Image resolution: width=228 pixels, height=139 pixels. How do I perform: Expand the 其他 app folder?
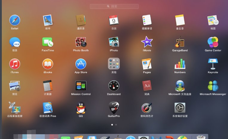(x=114, y=64)
